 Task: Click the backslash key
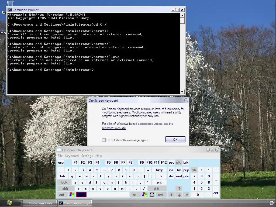pyautogui.click(x=161, y=176)
